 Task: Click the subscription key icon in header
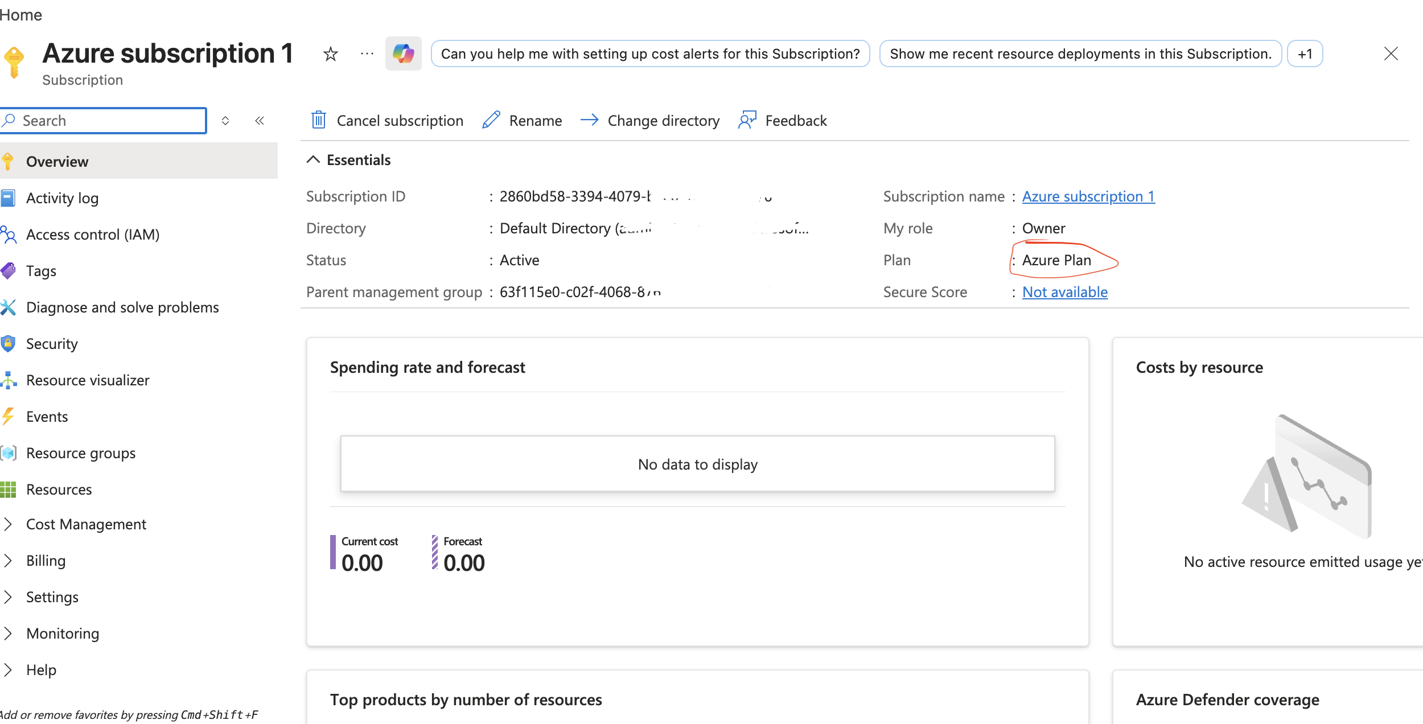(x=14, y=62)
